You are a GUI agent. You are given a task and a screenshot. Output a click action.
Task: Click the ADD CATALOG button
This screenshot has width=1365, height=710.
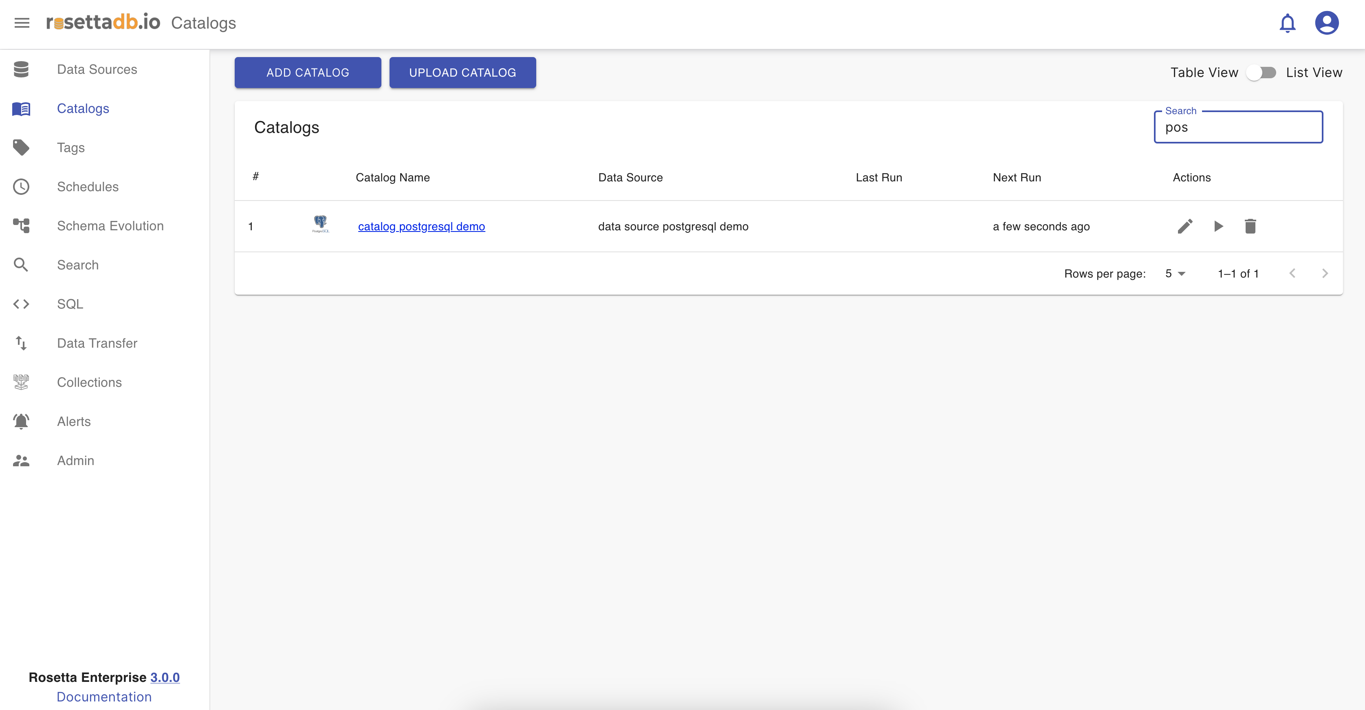[307, 73]
